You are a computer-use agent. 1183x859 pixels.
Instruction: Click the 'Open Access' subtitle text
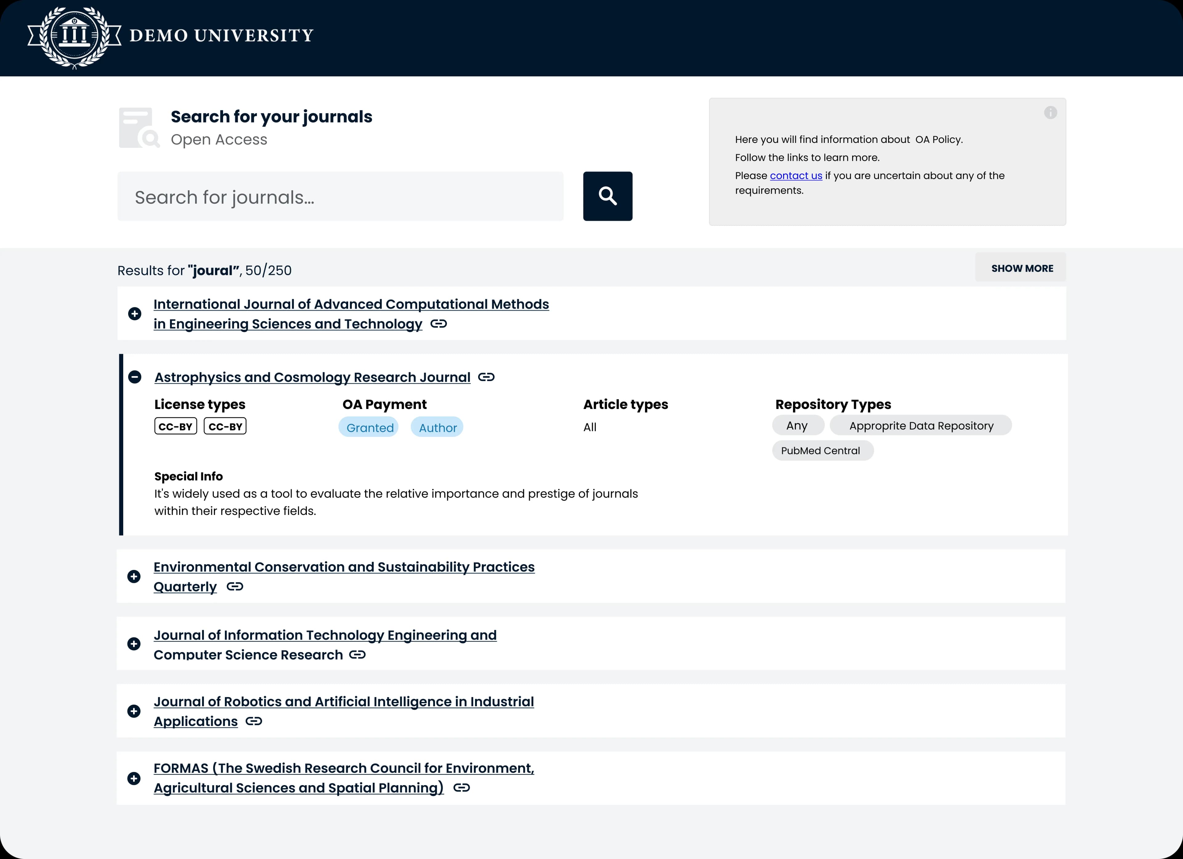pyautogui.click(x=219, y=140)
